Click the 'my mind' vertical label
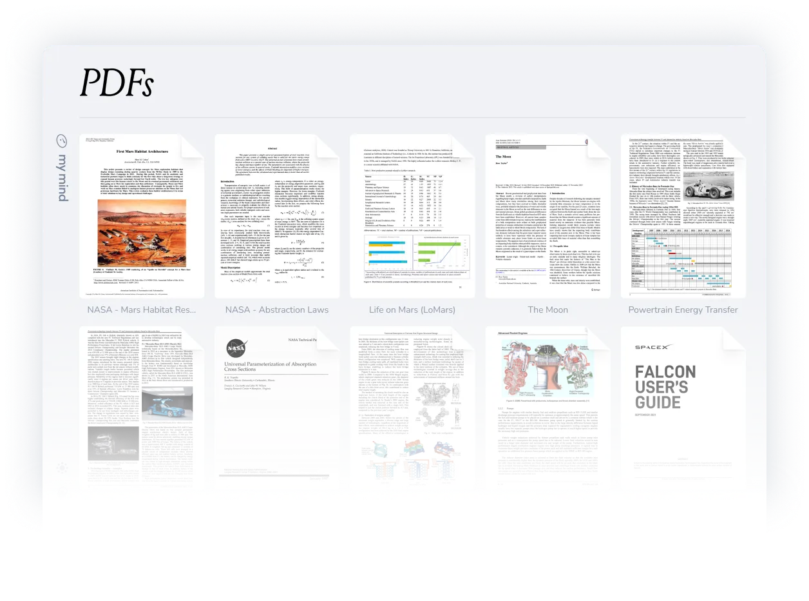 click(62, 179)
